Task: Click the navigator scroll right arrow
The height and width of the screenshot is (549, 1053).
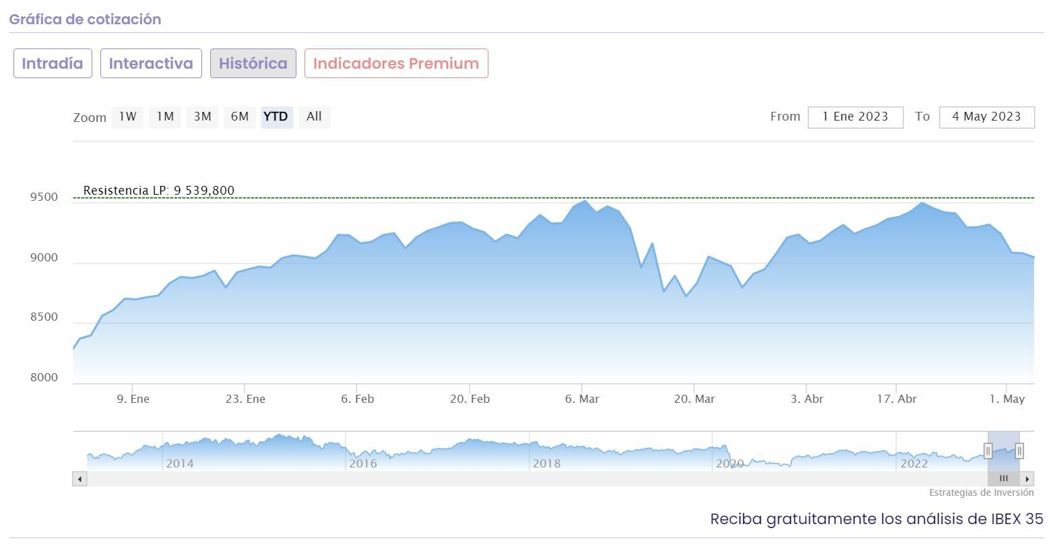Action: 1027,479
